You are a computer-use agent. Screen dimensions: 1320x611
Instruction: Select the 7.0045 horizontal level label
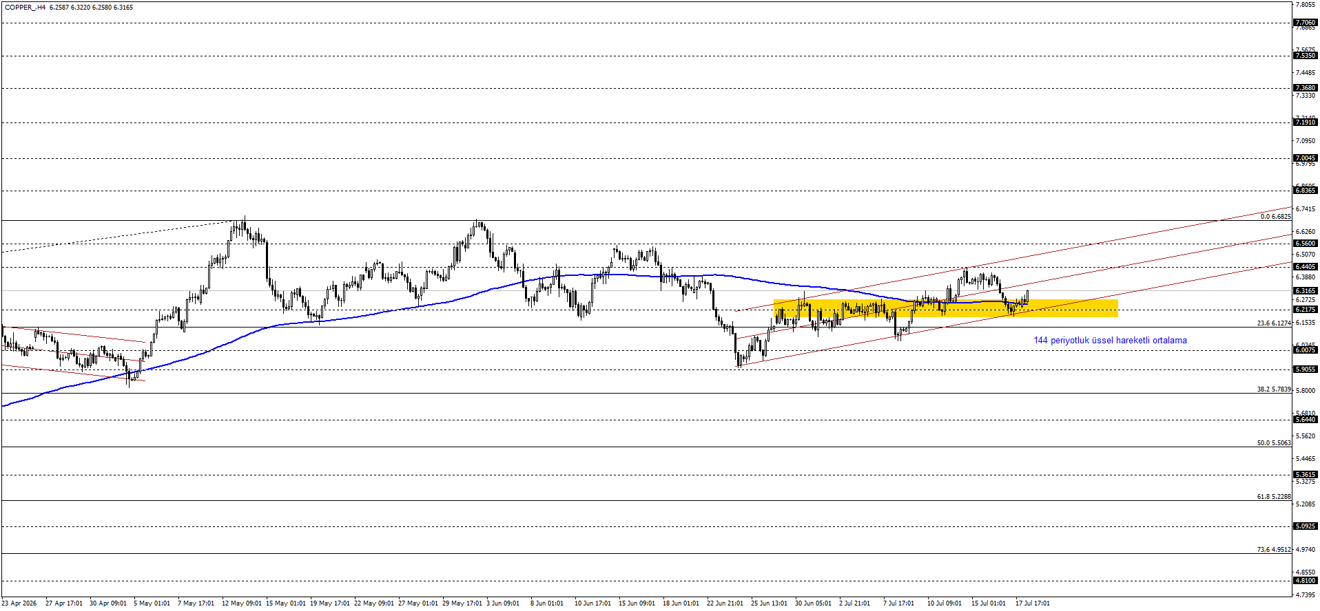[1306, 158]
